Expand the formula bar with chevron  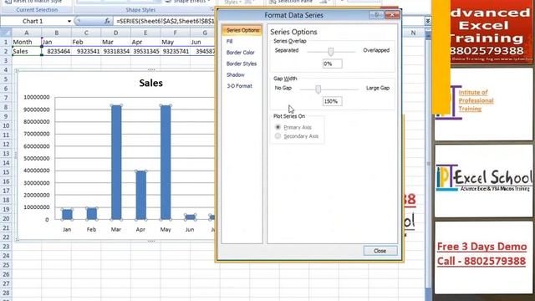[427, 21]
